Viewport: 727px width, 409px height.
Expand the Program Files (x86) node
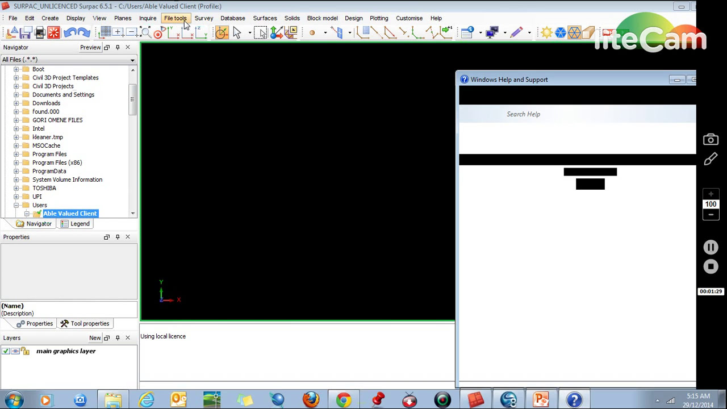16,163
